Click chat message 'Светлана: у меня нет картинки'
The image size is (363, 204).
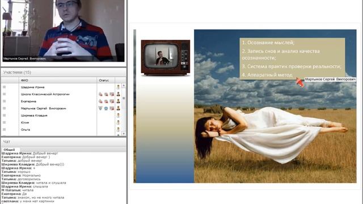click(28, 201)
